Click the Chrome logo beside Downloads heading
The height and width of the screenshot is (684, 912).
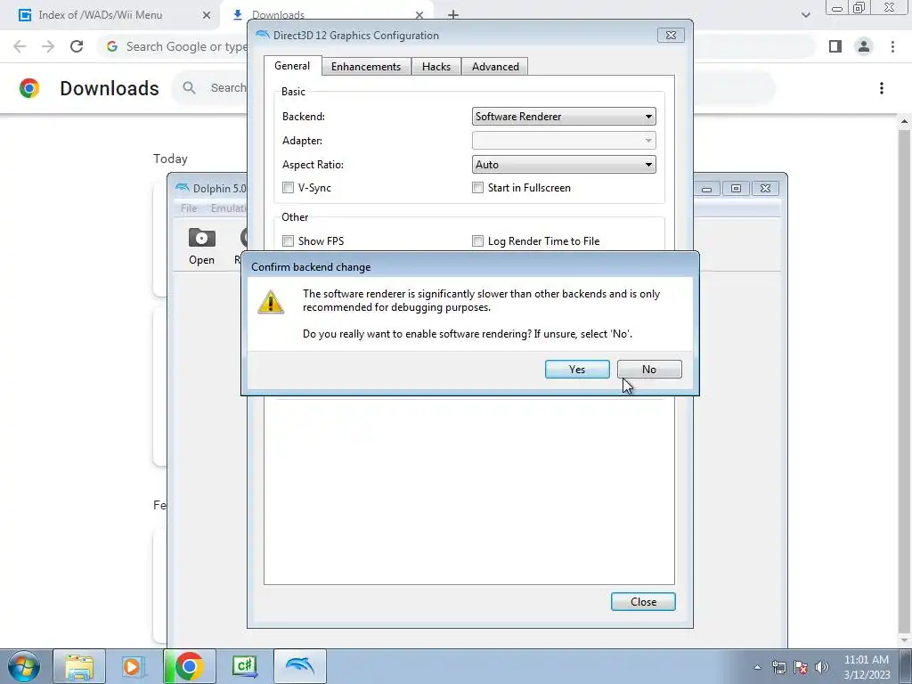click(x=29, y=88)
